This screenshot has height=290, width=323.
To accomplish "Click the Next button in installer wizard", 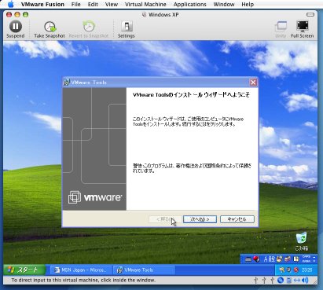I will click(200, 219).
